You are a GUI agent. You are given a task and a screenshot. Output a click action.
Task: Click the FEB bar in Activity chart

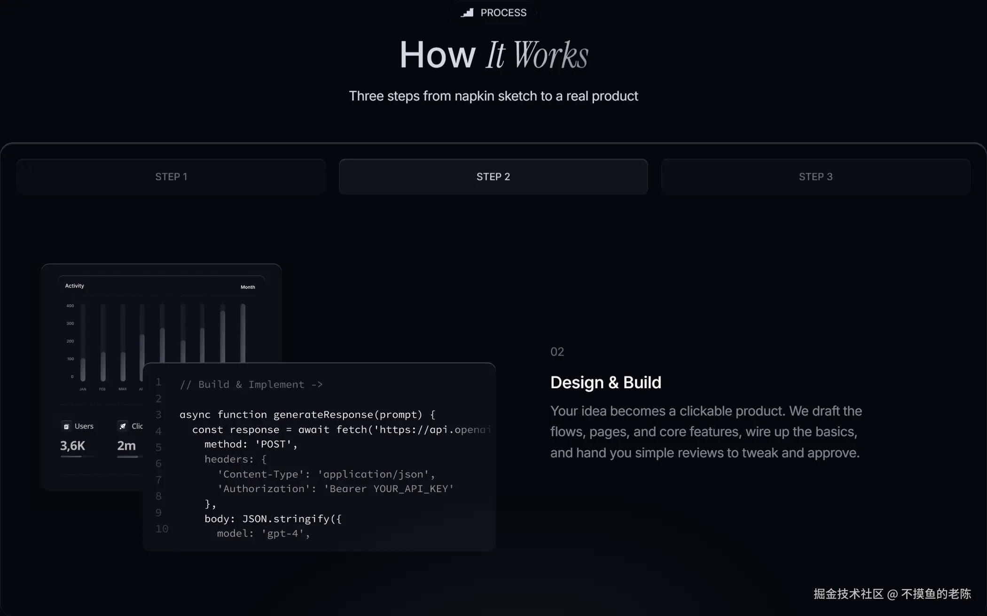(x=103, y=365)
